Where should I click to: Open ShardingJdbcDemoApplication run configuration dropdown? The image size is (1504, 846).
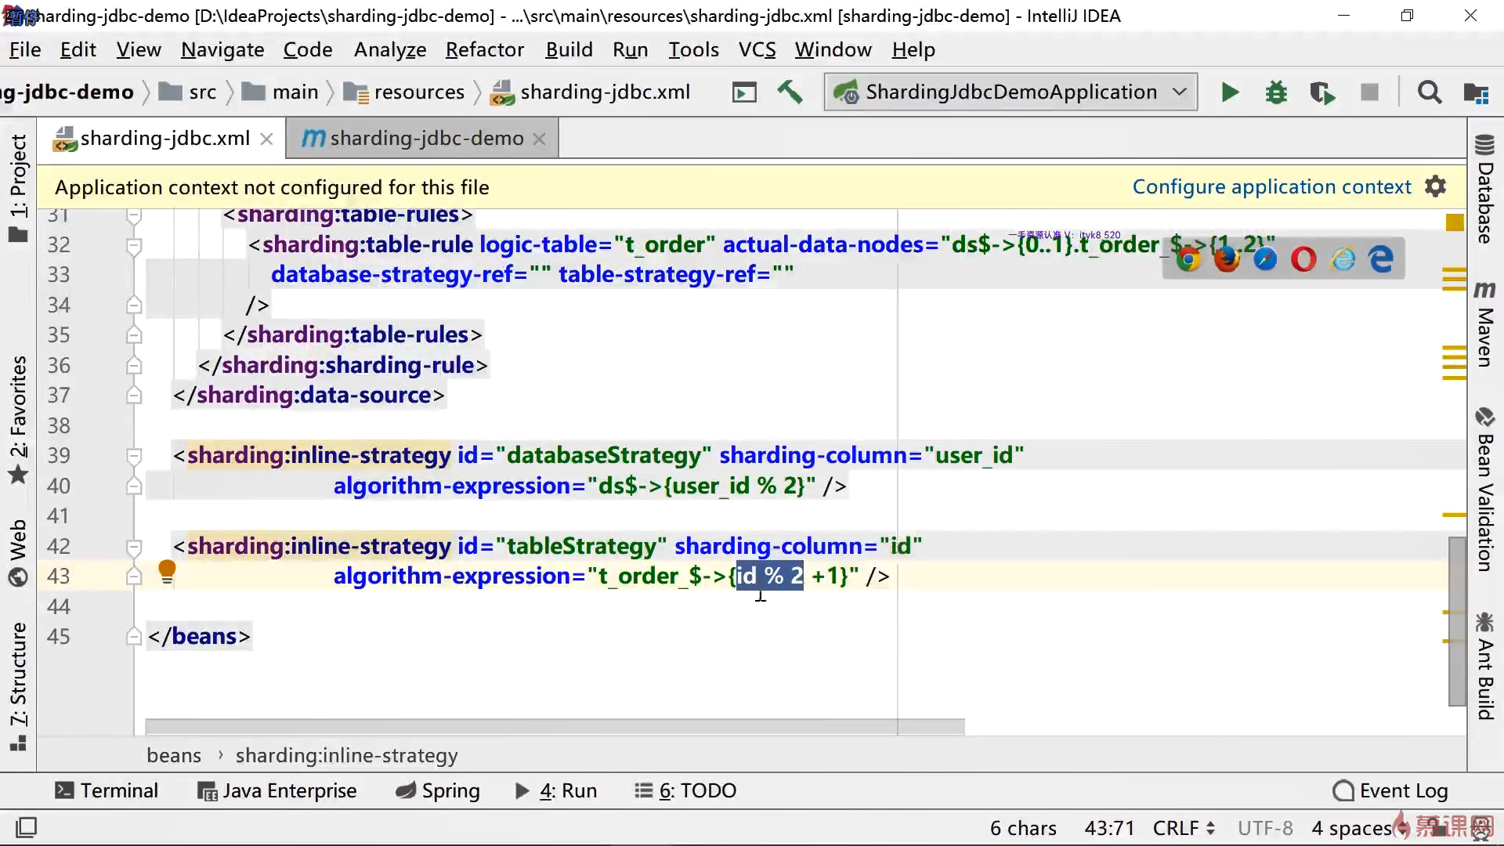[1010, 92]
